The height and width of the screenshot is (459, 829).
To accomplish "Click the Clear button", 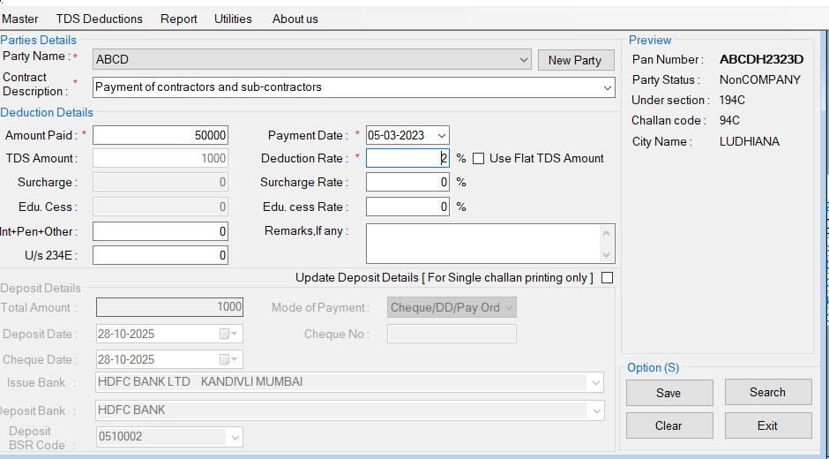I will pos(668,425).
